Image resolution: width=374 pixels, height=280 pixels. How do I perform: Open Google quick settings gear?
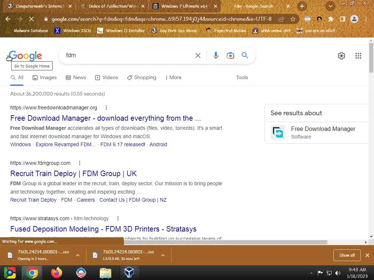pos(341,56)
